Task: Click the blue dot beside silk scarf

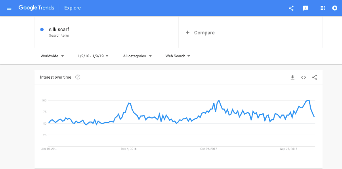Action: [42, 30]
